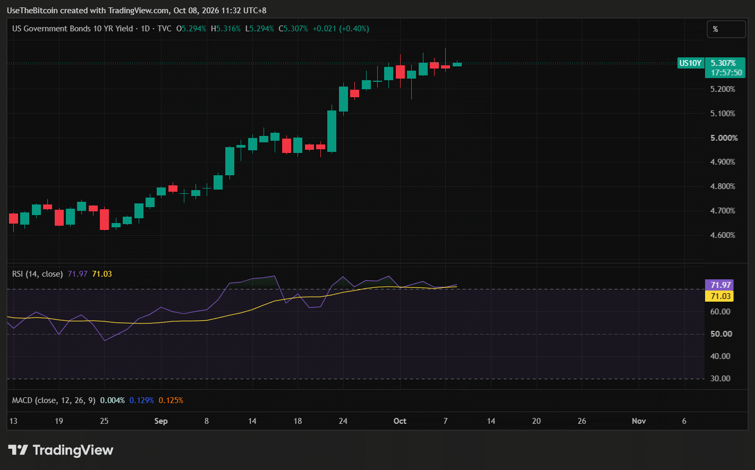
Task: Click the 60.00 RSI axis label
Action: tap(720, 312)
